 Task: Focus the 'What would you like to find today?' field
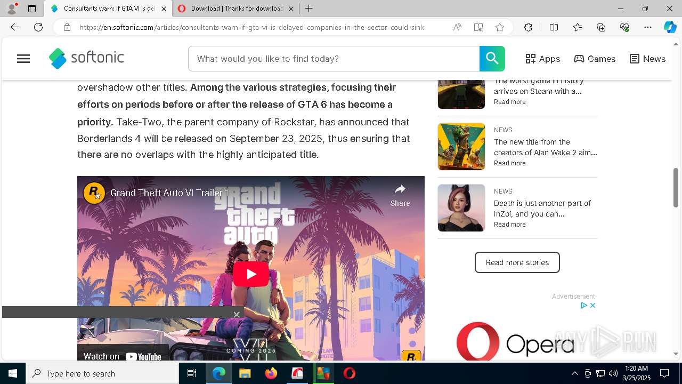coord(334,59)
